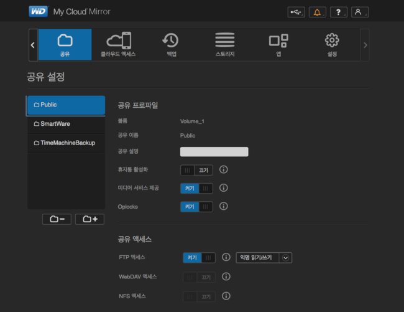The height and width of the screenshot is (312, 404).
Task: Go to the 백업 (Backup) tab
Action: click(x=172, y=45)
